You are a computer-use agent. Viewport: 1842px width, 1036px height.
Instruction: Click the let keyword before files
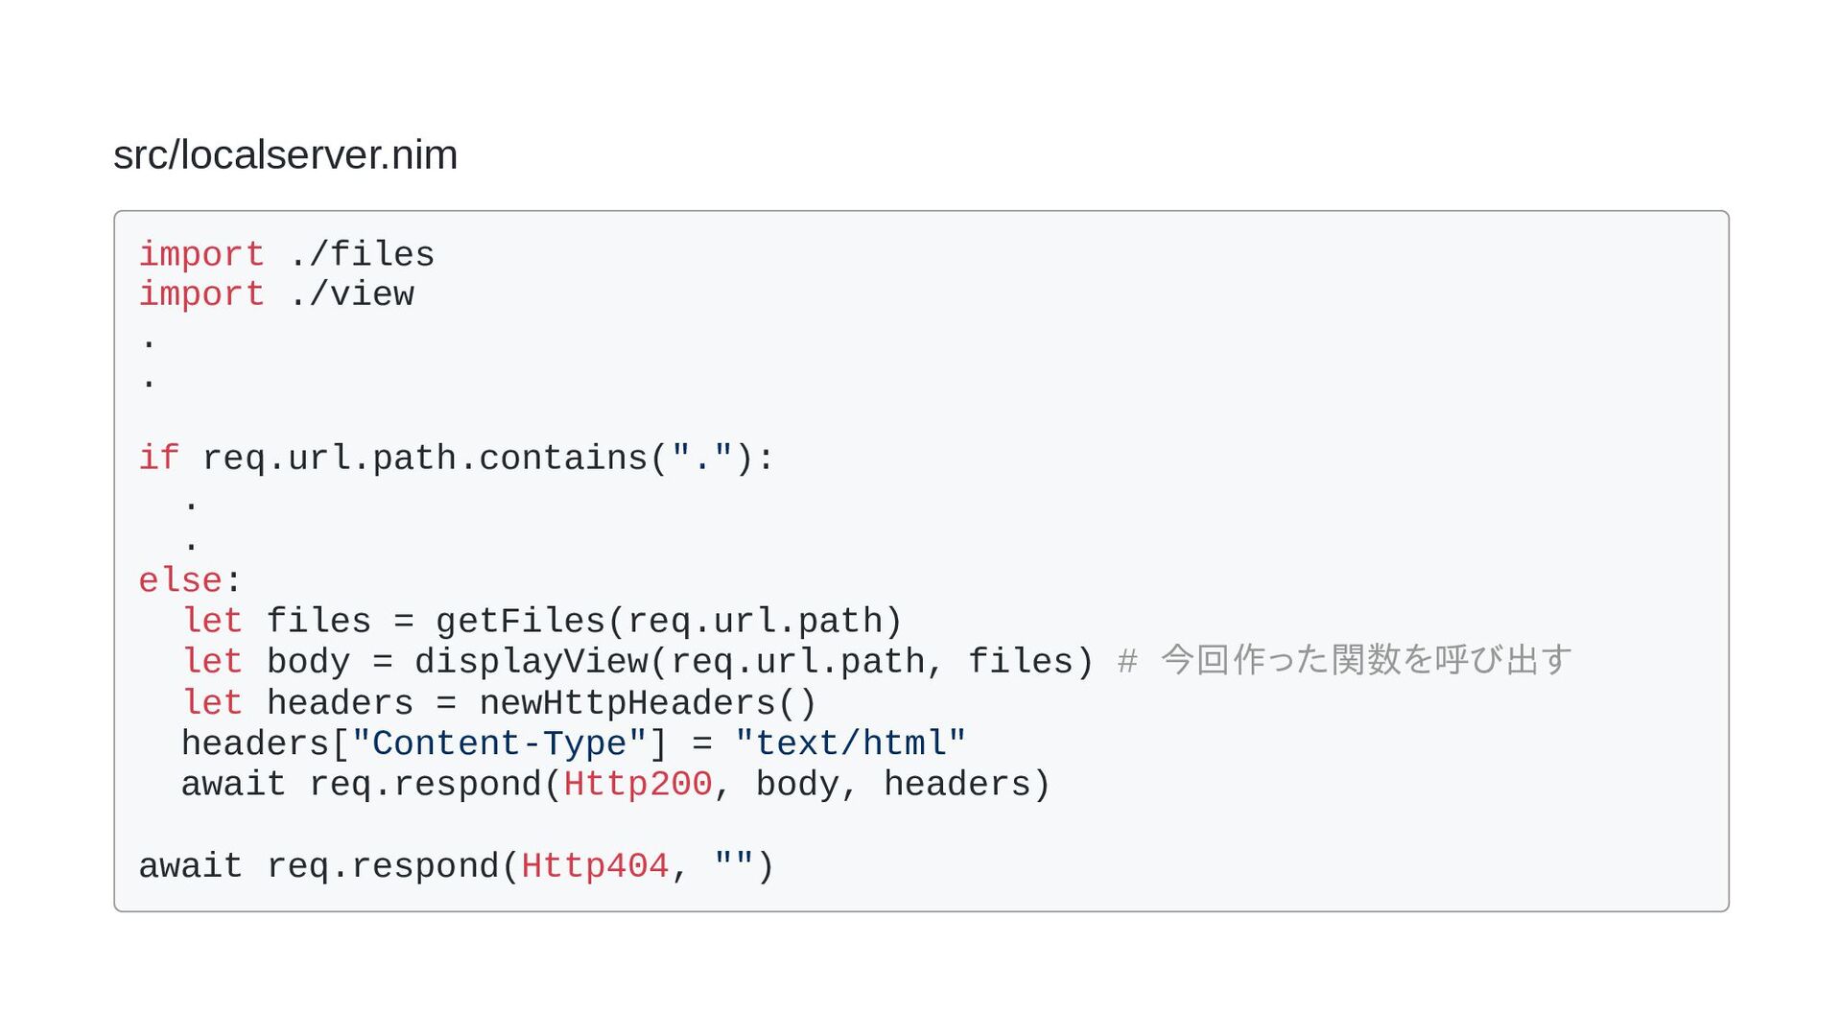[x=212, y=622]
